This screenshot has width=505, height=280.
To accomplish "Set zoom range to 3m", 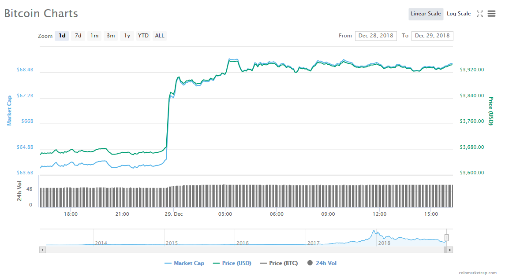I will 111,36.
